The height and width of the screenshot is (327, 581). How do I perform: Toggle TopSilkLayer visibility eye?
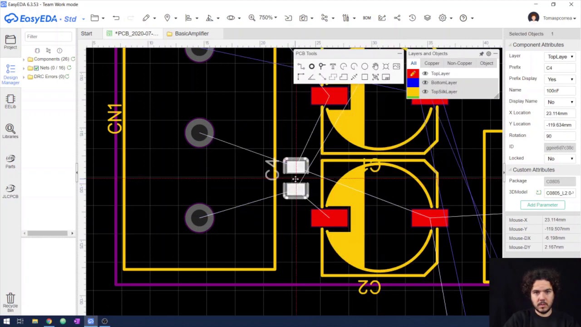point(425,92)
